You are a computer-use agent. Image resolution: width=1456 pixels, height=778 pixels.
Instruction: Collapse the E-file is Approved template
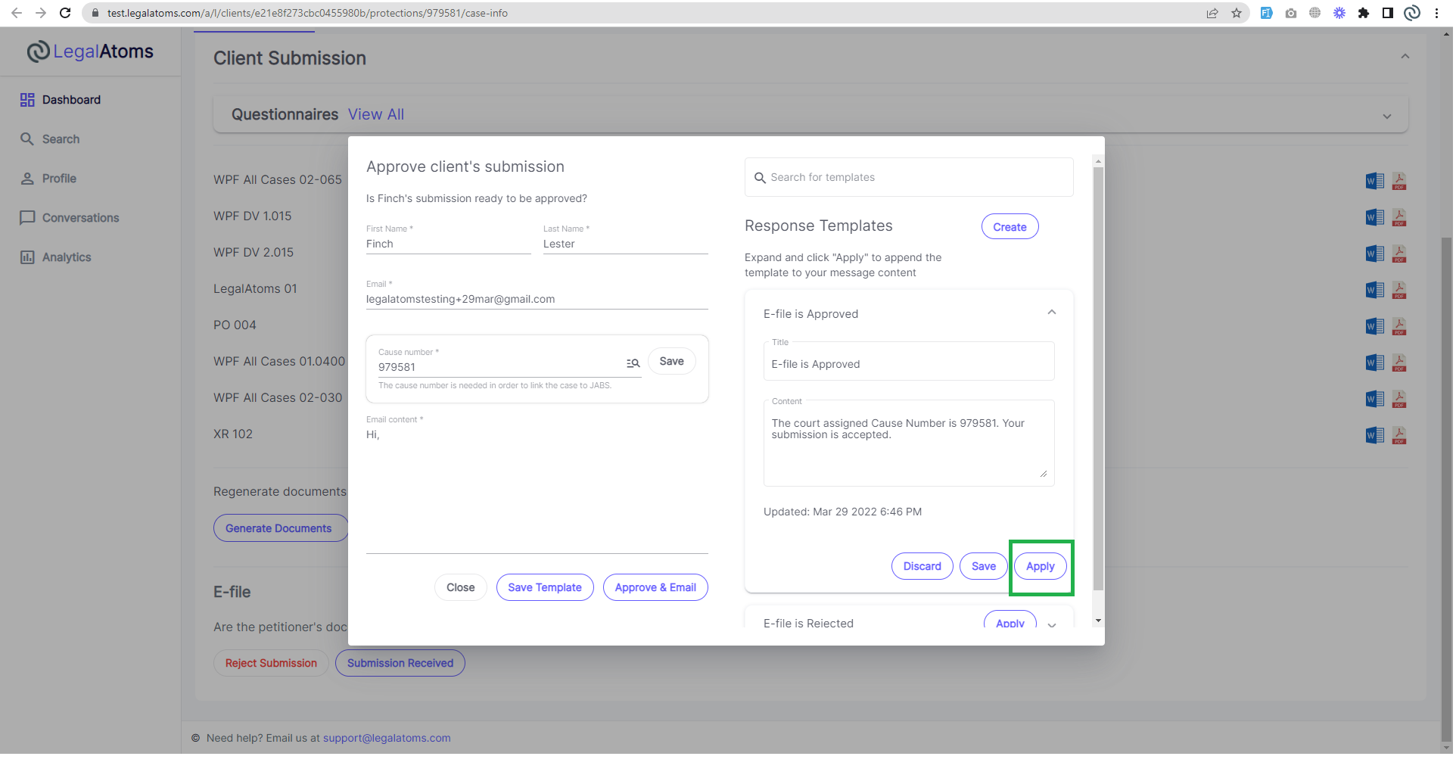[1051, 312]
